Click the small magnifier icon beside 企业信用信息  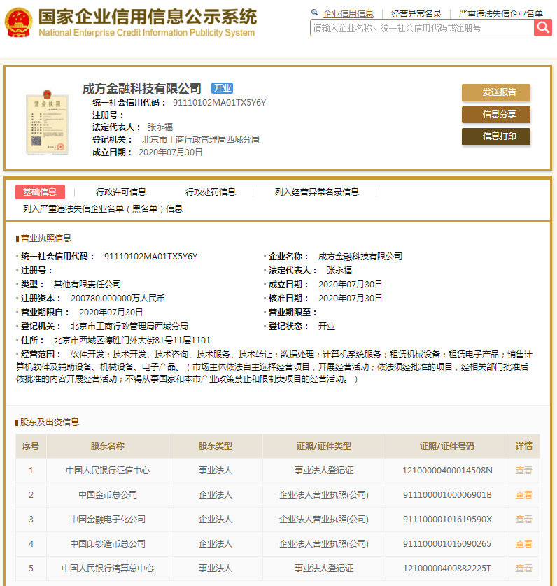tap(315, 13)
